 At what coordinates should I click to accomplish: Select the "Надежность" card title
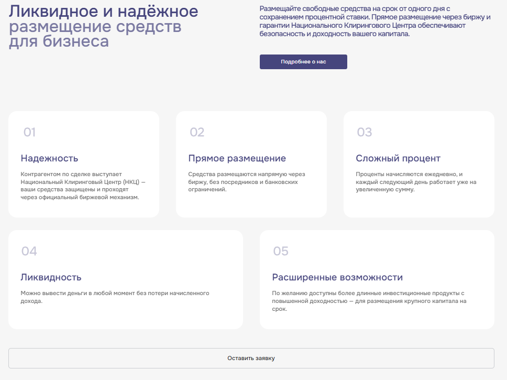click(49, 158)
